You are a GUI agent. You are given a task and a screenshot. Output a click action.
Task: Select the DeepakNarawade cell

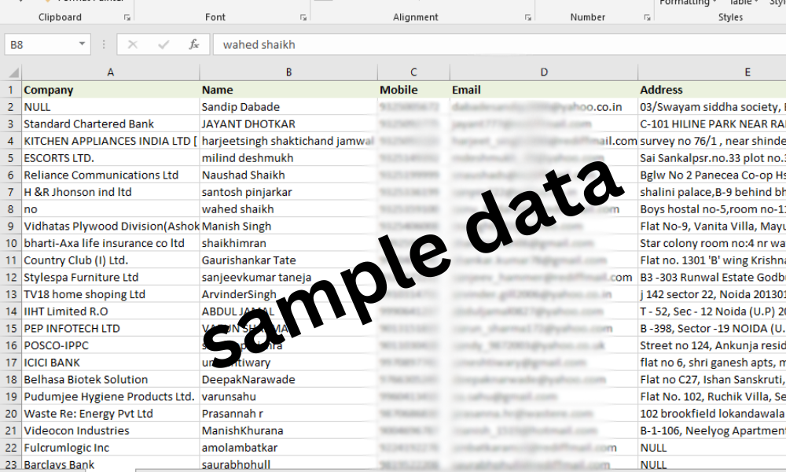[288, 380]
